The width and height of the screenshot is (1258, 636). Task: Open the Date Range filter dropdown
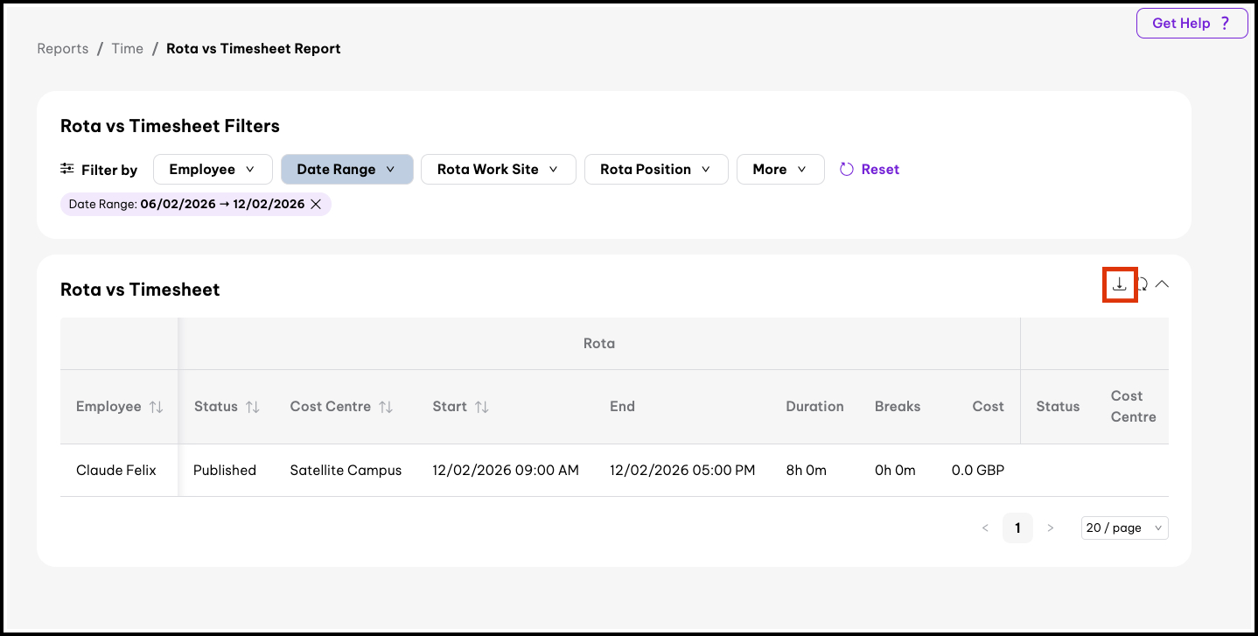point(346,170)
